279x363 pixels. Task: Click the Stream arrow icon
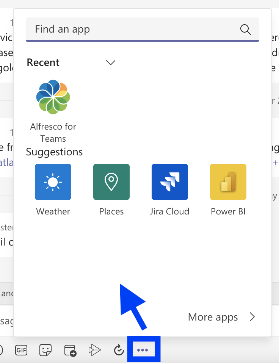coord(94,350)
